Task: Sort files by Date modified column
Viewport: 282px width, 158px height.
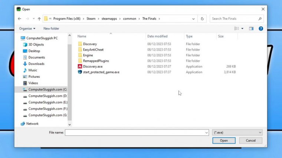Action: point(157,36)
